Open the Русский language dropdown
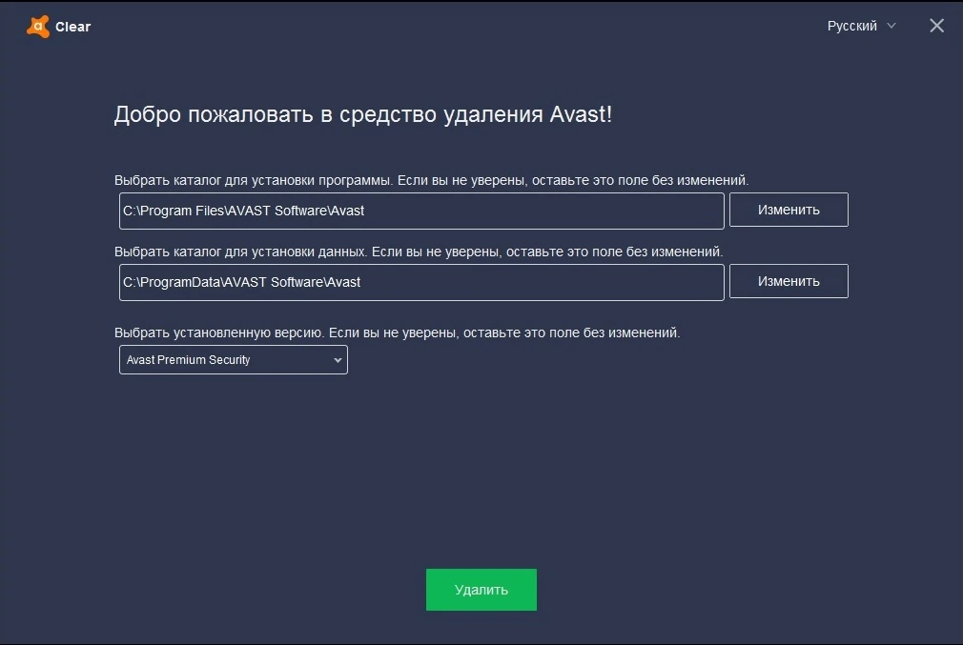Image resolution: width=963 pixels, height=645 pixels. (861, 26)
